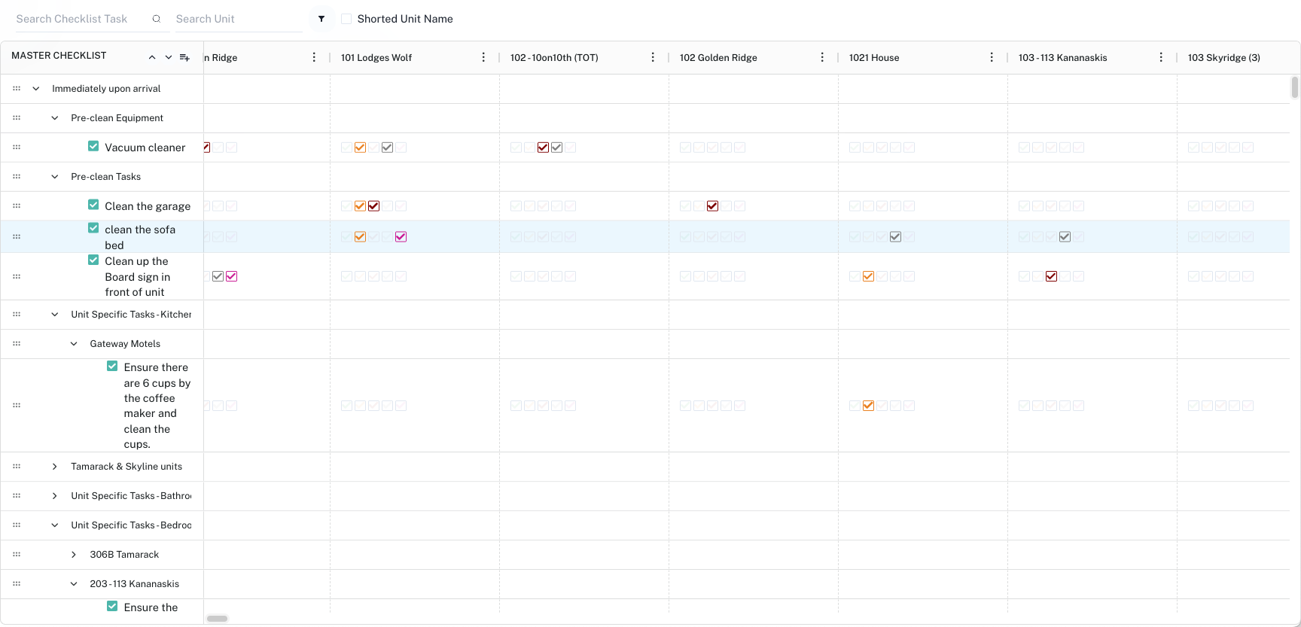Expand the Tamarack & Skyline units group
Screen dimensions: 1301x627
[x=54, y=467]
